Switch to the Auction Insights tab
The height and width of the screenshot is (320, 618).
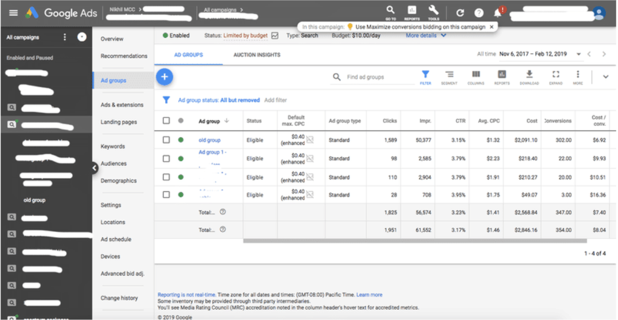[x=257, y=55]
